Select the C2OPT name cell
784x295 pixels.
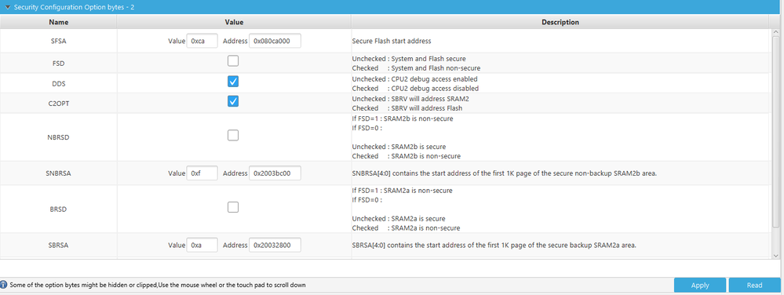(x=59, y=104)
